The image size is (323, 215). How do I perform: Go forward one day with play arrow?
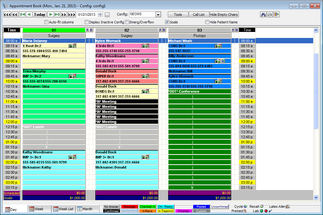pos(51,15)
